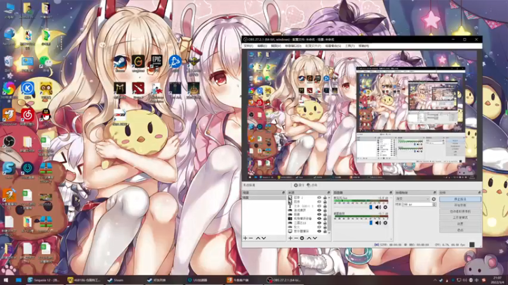The width and height of the screenshot is (508, 285).
Task: Pop out the Controls dock
Action: pos(480,193)
